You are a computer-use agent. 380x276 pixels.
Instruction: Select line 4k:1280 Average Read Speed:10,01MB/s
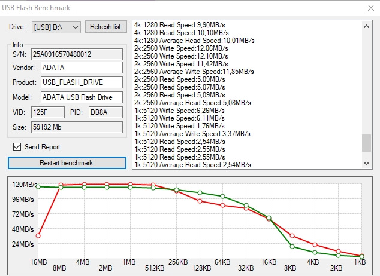pyautogui.click(x=194, y=41)
